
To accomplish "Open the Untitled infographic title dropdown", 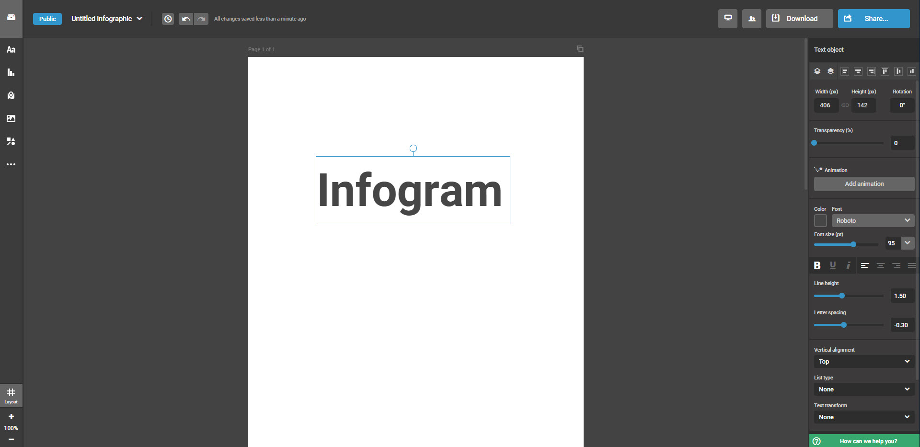I will click(107, 19).
